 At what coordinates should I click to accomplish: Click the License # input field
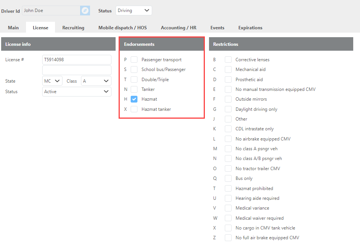[x=77, y=60]
